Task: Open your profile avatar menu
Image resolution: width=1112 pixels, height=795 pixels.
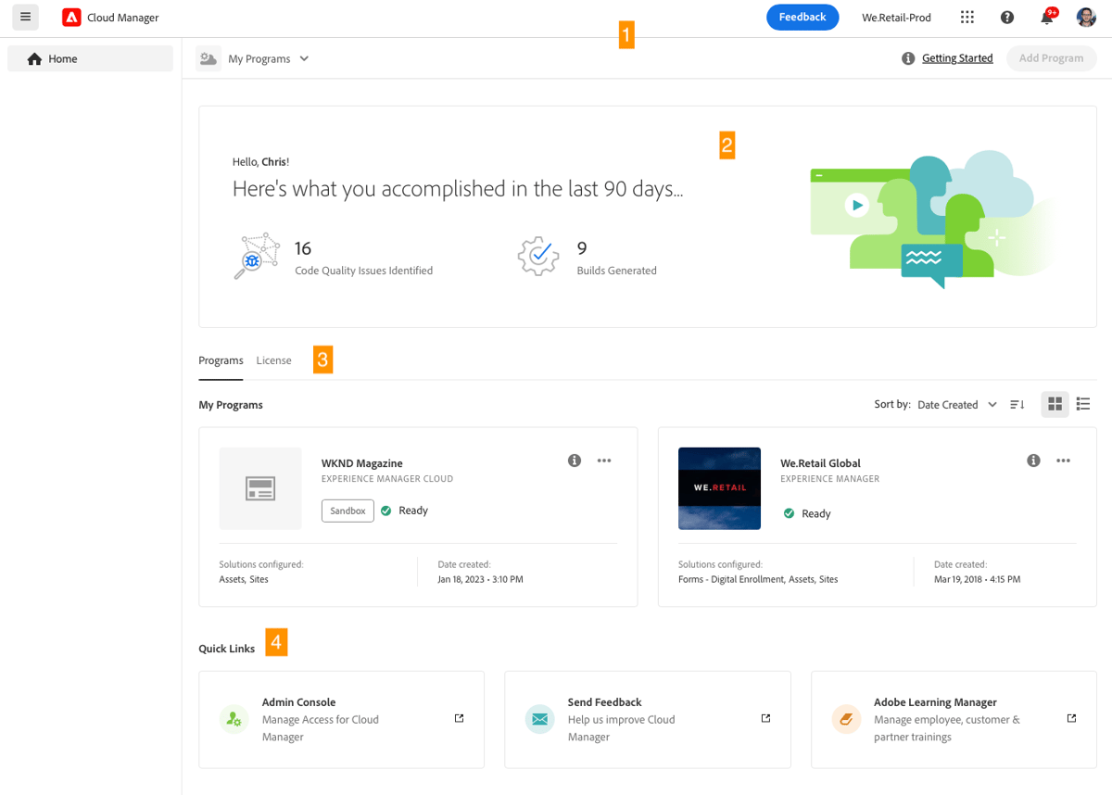Action: click(1085, 17)
